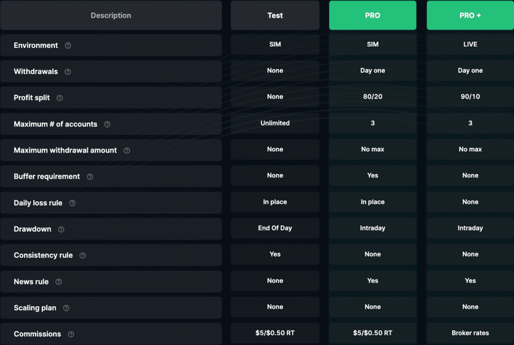Click the Broker rates commissions cell
The height and width of the screenshot is (345, 514).
[x=470, y=333]
